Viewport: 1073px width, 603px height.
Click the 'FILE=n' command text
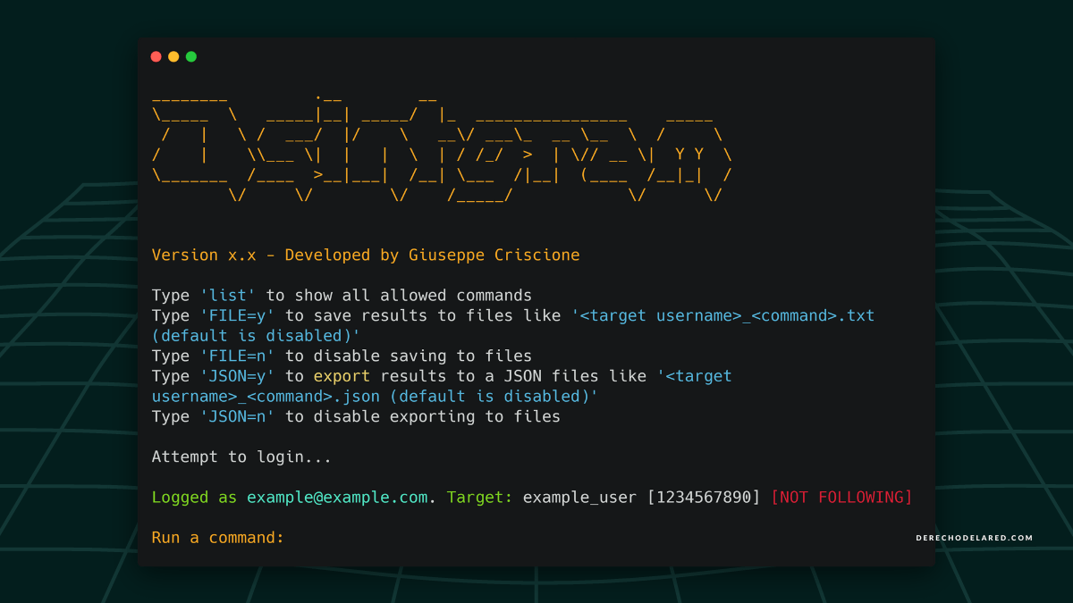(x=237, y=356)
